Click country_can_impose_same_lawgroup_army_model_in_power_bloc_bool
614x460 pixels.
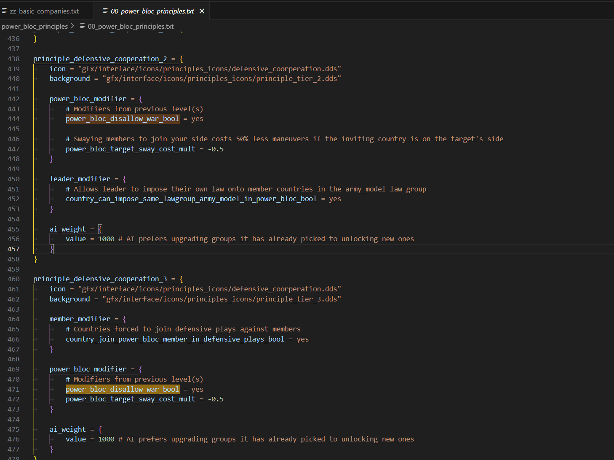(x=191, y=199)
